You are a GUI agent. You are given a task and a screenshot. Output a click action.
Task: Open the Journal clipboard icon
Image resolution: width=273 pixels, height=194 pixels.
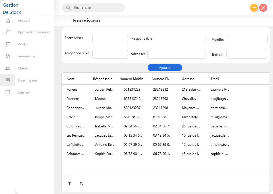[x=8, y=92]
